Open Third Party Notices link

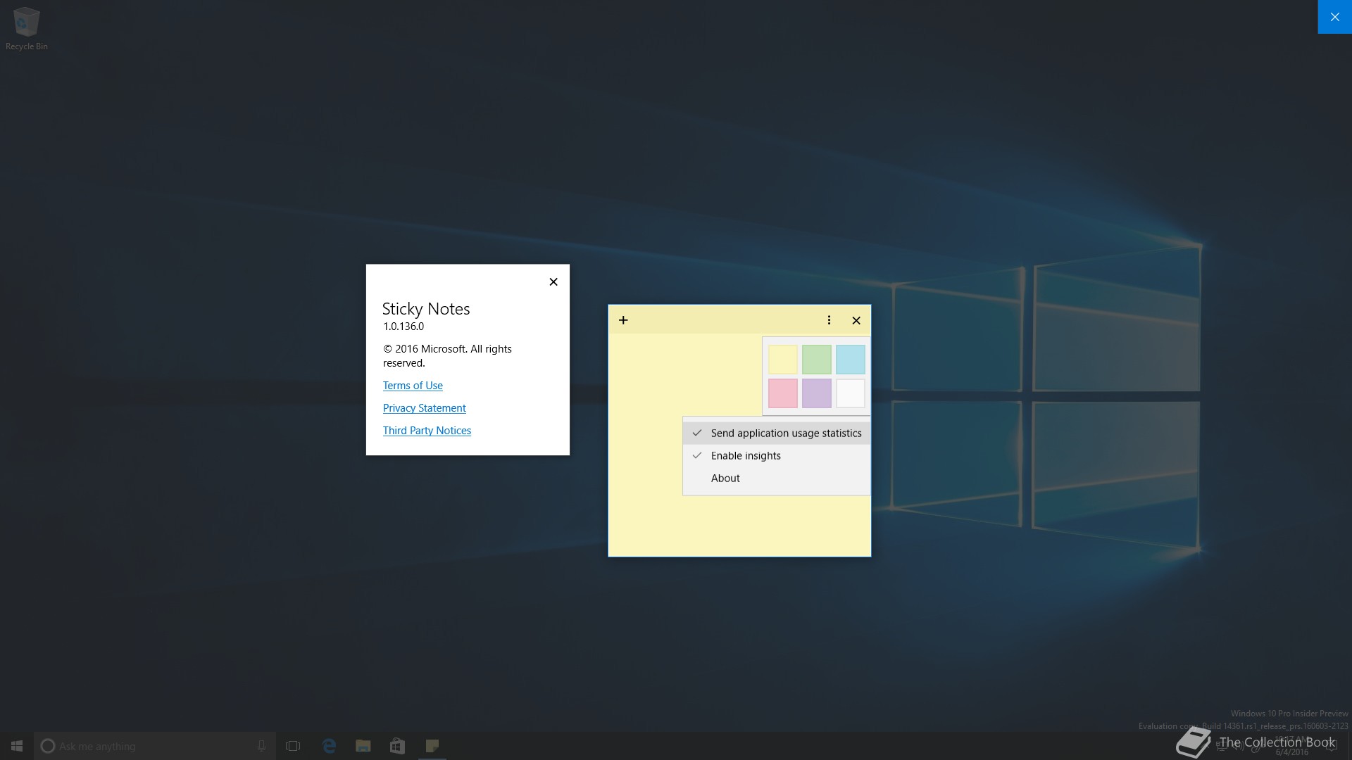pos(427,431)
